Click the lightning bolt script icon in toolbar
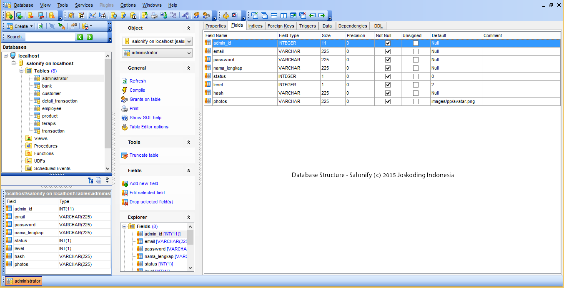 tap(123, 15)
